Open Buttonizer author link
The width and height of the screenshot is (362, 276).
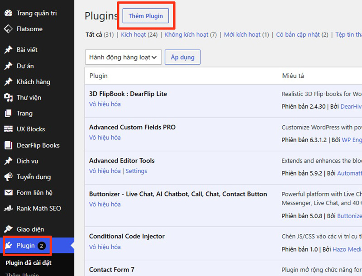tap(349, 216)
